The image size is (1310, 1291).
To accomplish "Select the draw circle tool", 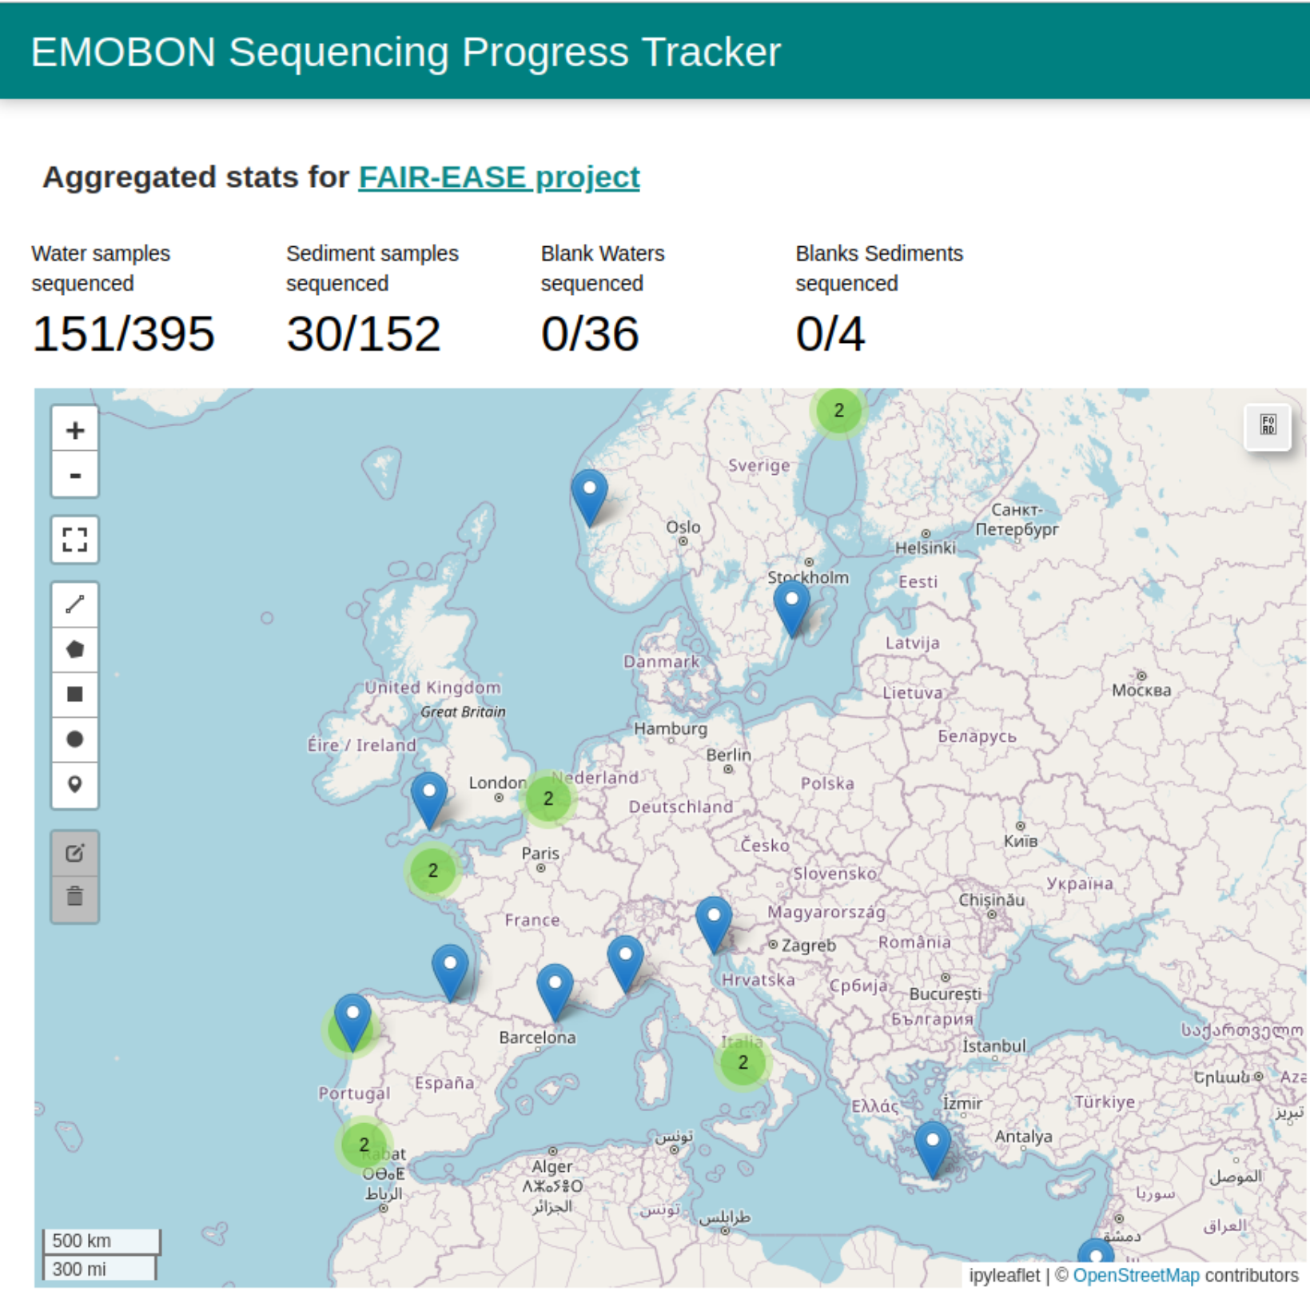I will click(75, 739).
